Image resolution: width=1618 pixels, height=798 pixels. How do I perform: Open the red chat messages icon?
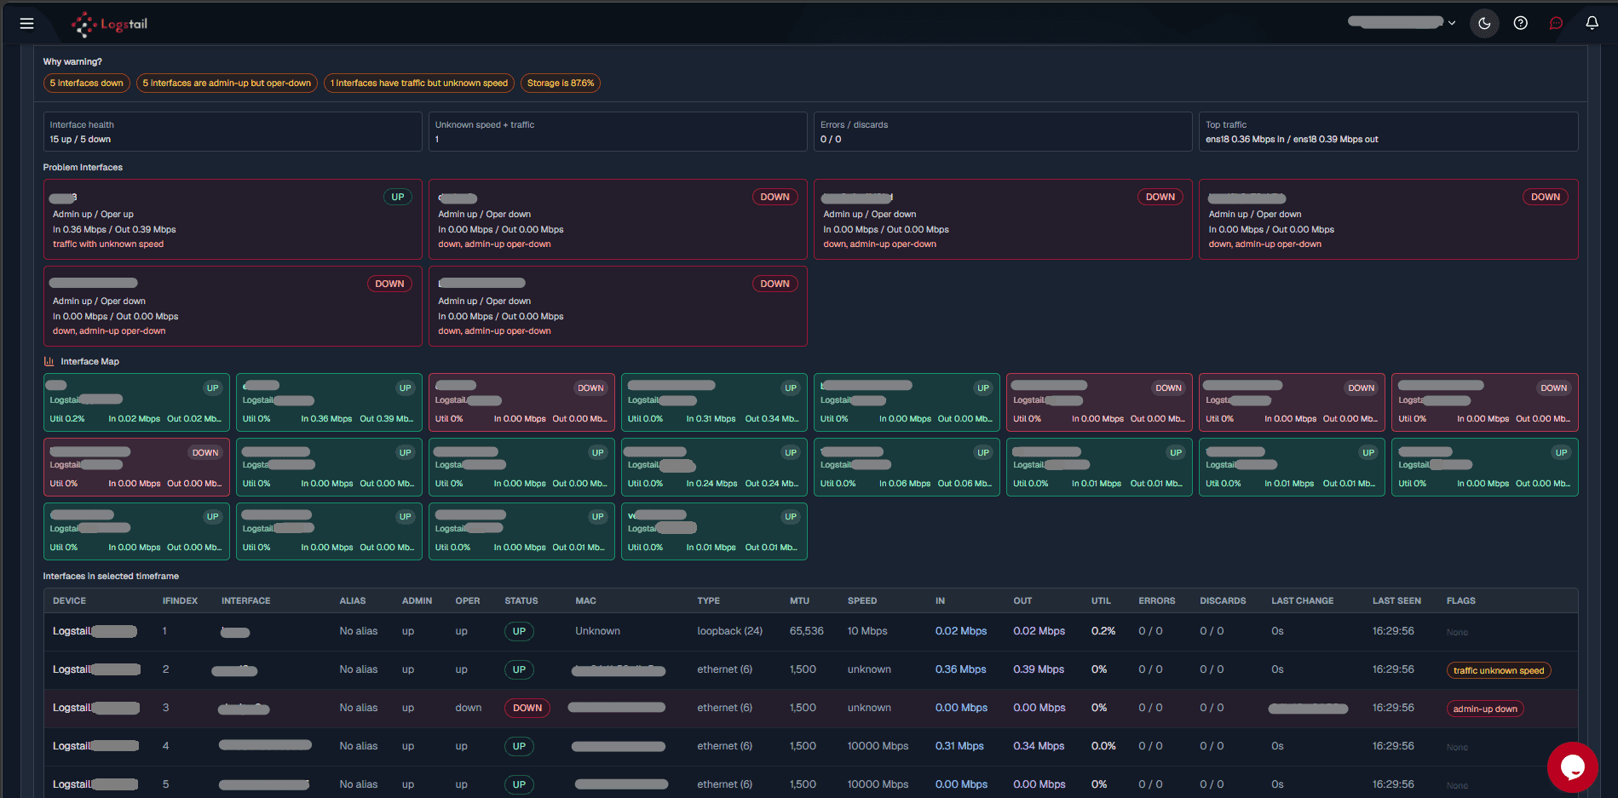pos(1556,24)
